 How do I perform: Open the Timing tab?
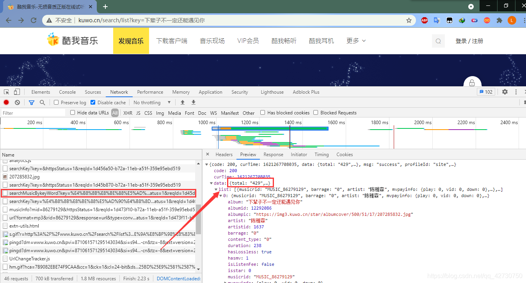coord(322,155)
